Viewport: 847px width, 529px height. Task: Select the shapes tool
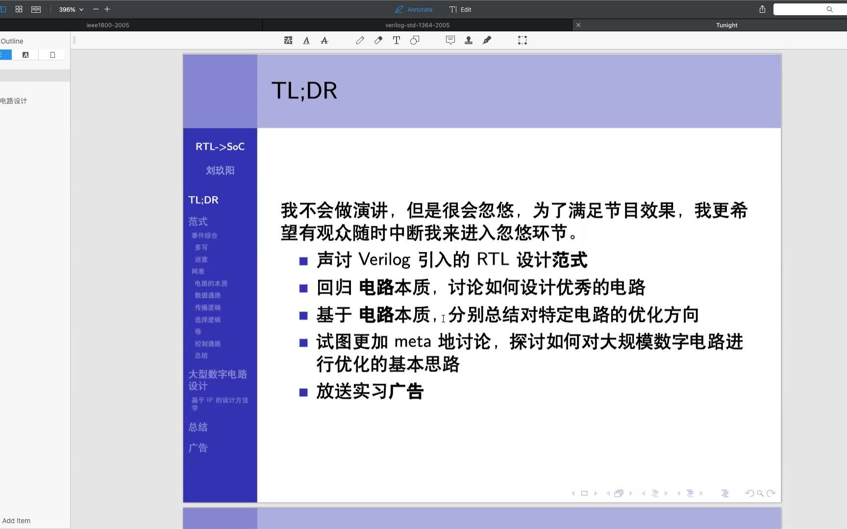(415, 40)
